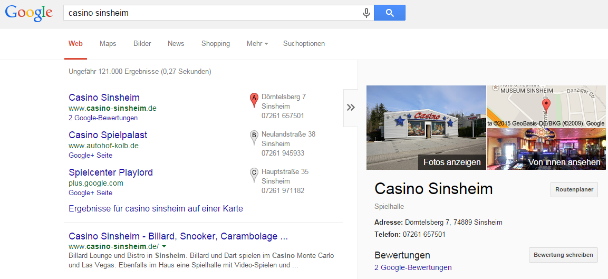The height and width of the screenshot is (279, 608).
Task: Click the Google logo
Action: (x=28, y=14)
